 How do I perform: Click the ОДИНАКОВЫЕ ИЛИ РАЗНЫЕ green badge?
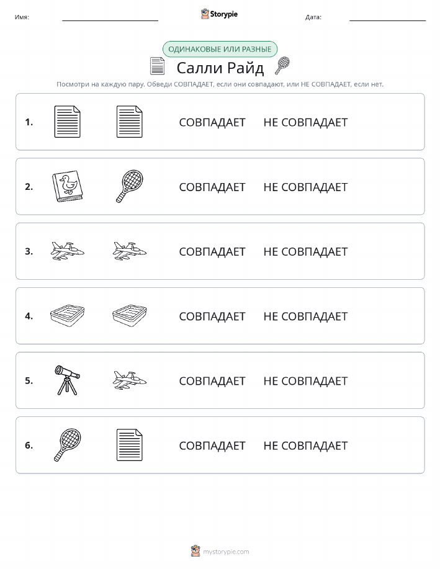tap(220, 49)
